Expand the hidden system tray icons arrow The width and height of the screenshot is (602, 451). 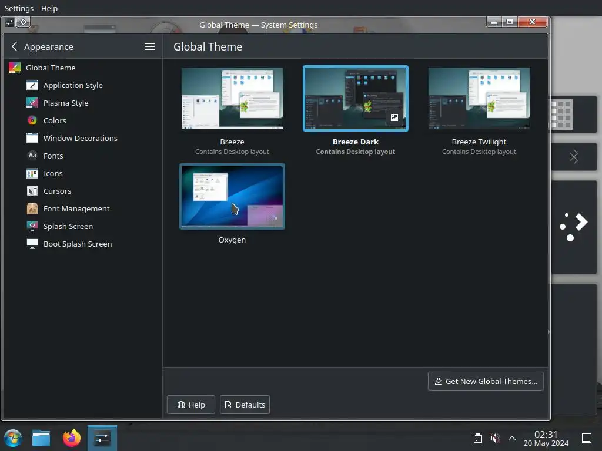(x=512, y=438)
